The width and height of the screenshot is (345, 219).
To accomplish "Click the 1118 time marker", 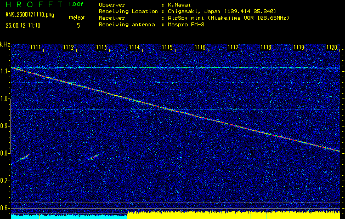I will (266, 47).
